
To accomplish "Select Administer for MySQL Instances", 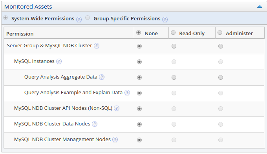I will point(221,62).
